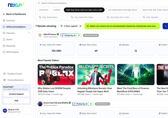This screenshot has width=168, height=118.
Task: Click the Meet The Final Boss of Finance title
Action: tap(133, 90)
